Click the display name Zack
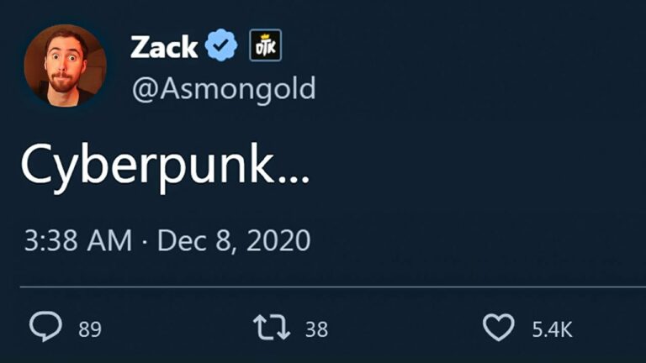This screenshot has width=646, height=363. (x=163, y=48)
